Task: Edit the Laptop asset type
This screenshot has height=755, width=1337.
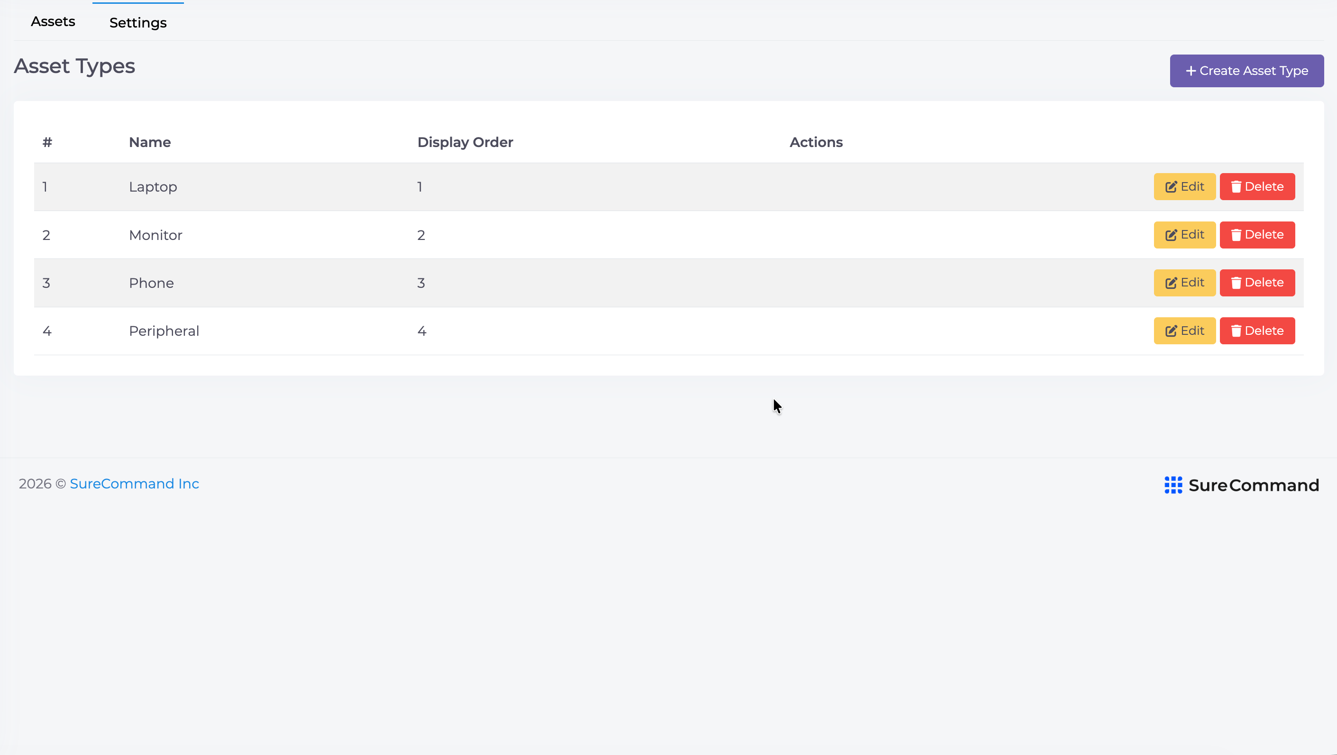Action: pyautogui.click(x=1184, y=186)
